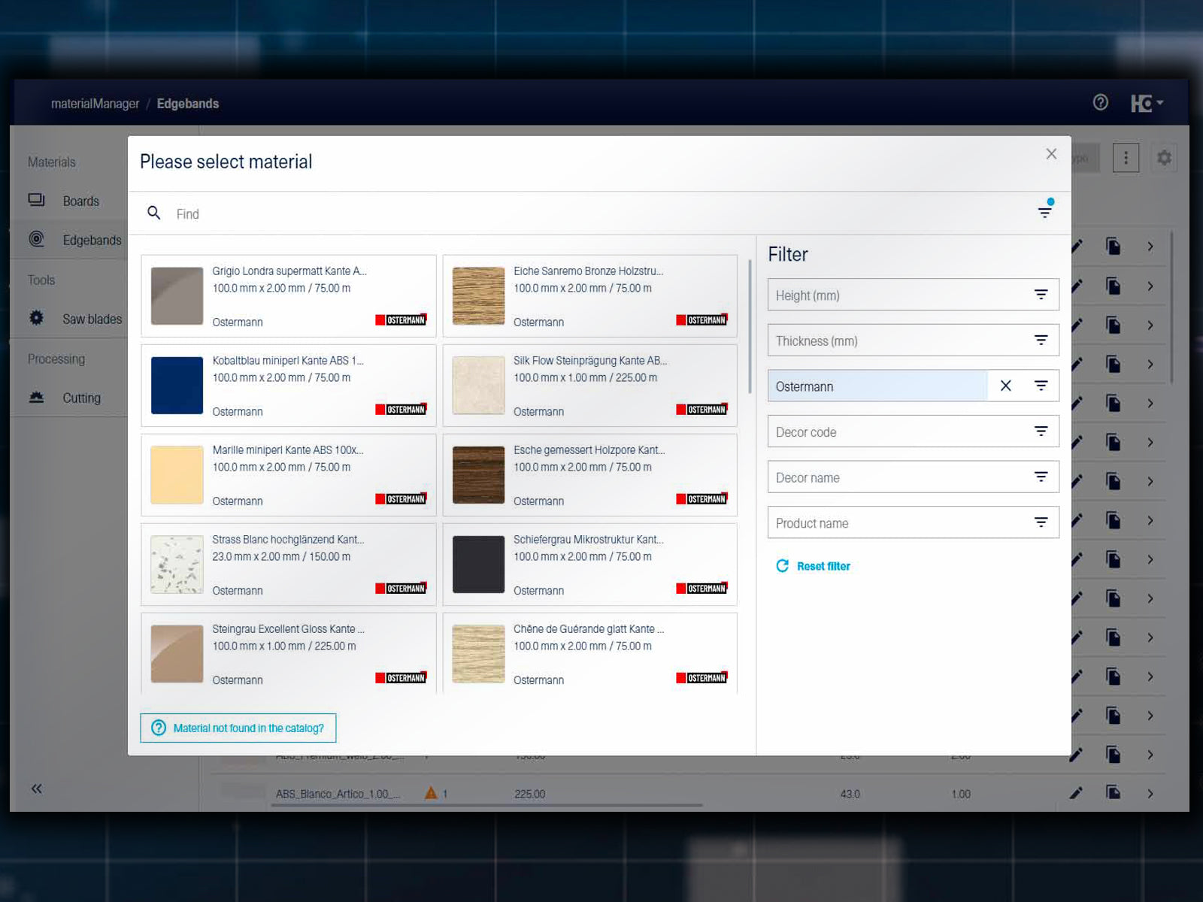Click Material not found in the catalog button

pyautogui.click(x=238, y=728)
